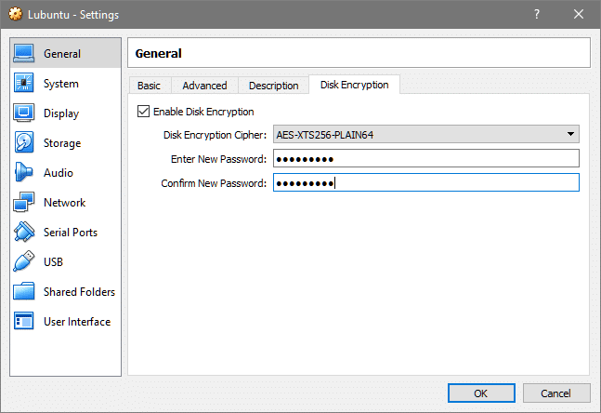Viewport: 601px width, 413px height.
Task: Open the Shared Folders icon
Action: (25, 292)
